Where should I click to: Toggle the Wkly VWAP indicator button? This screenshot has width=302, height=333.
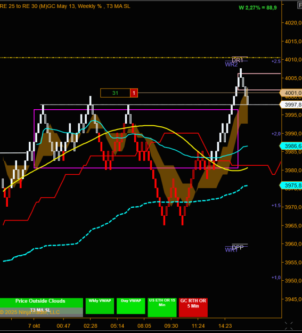coord(100,306)
